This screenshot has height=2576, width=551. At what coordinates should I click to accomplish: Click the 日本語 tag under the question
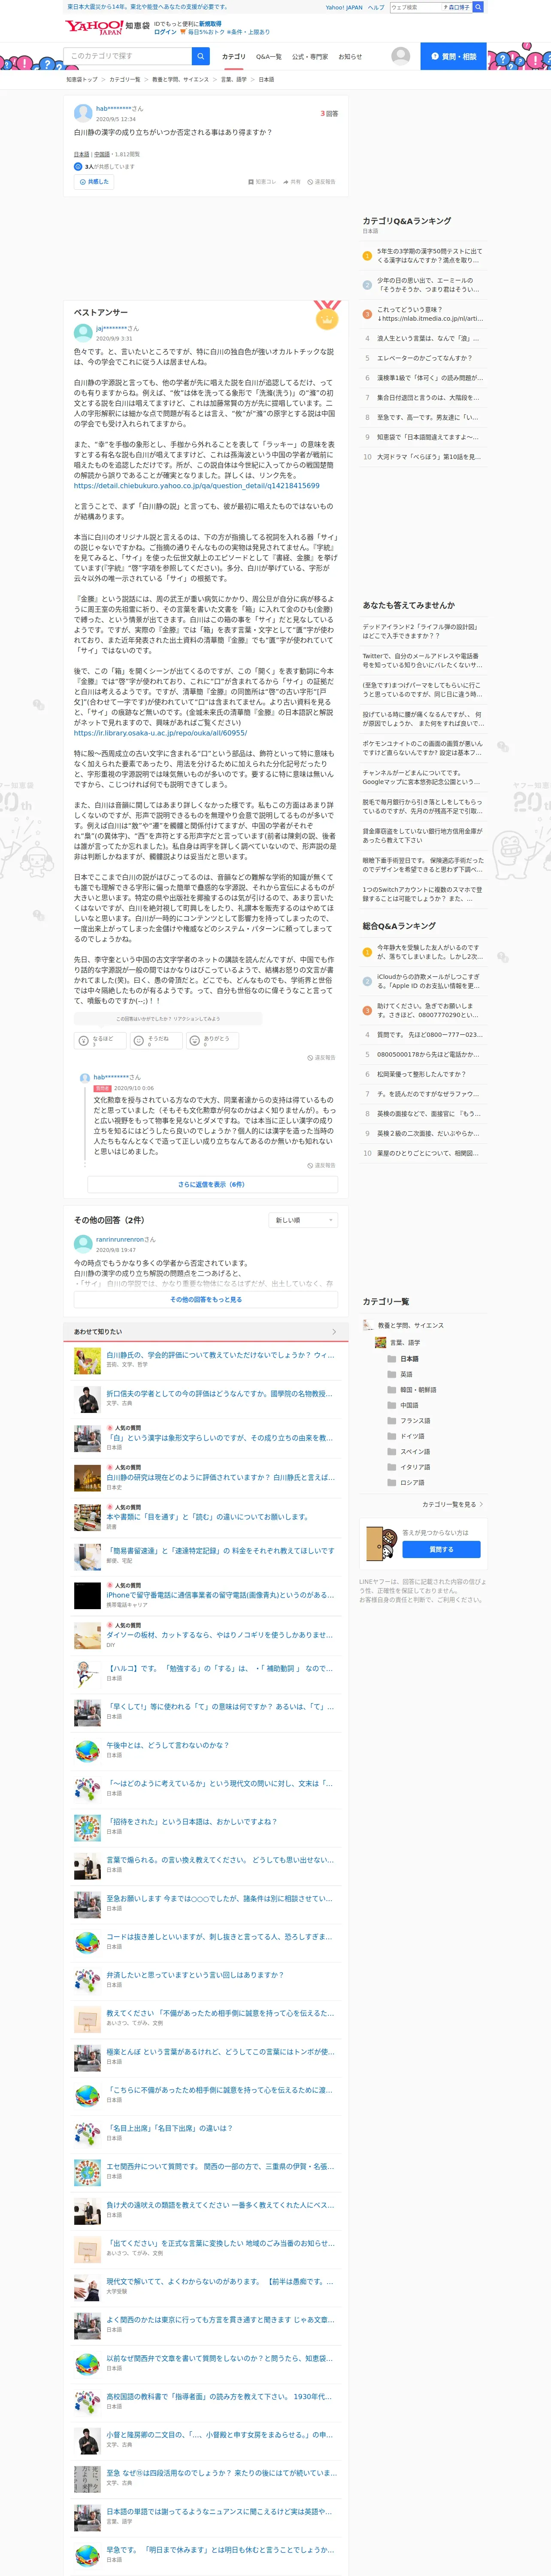coord(81,154)
